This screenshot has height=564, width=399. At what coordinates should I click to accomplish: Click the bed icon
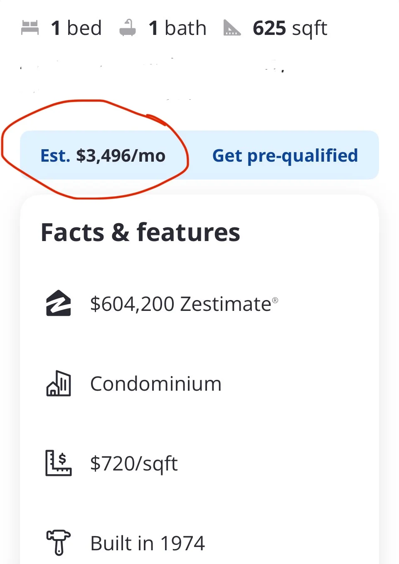tap(30, 28)
